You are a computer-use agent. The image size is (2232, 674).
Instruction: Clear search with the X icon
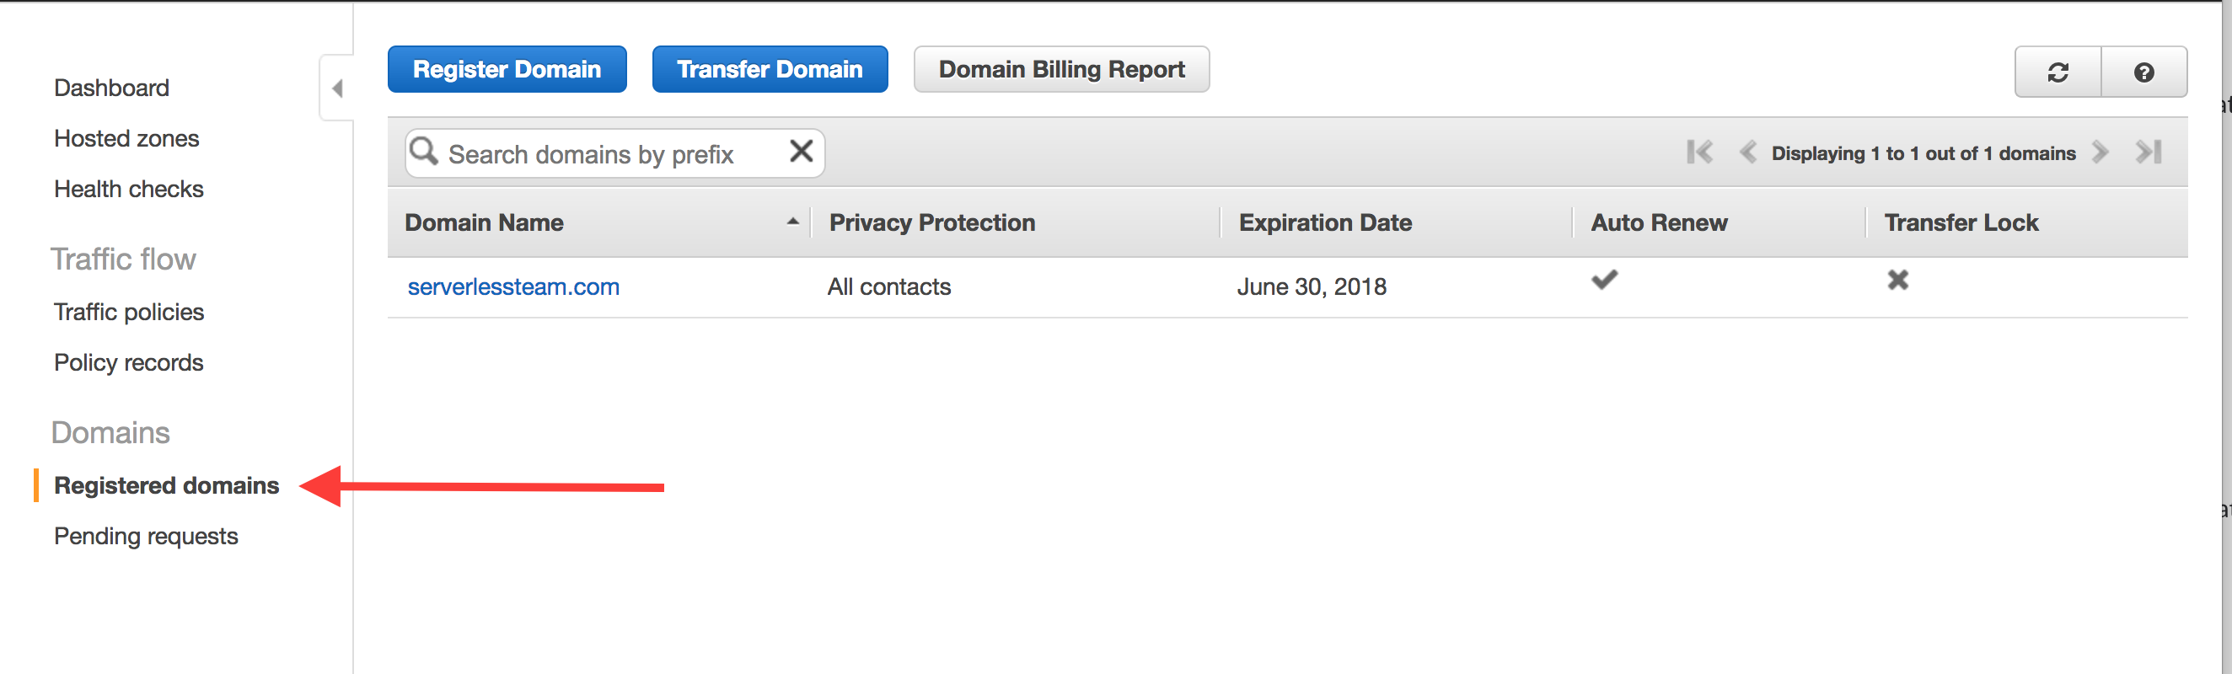point(801,152)
